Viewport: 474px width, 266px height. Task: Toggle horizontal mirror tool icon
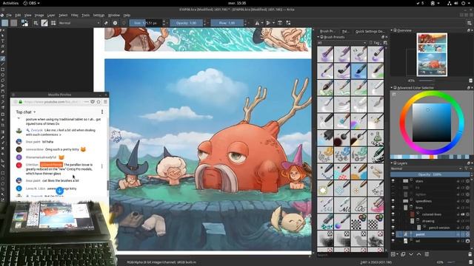click(257, 23)
